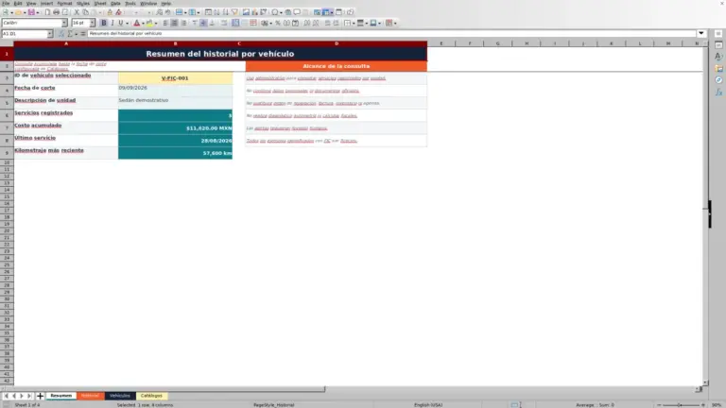Open Borders dropdown arrow
726x408 pixels.
click(354, 23)
